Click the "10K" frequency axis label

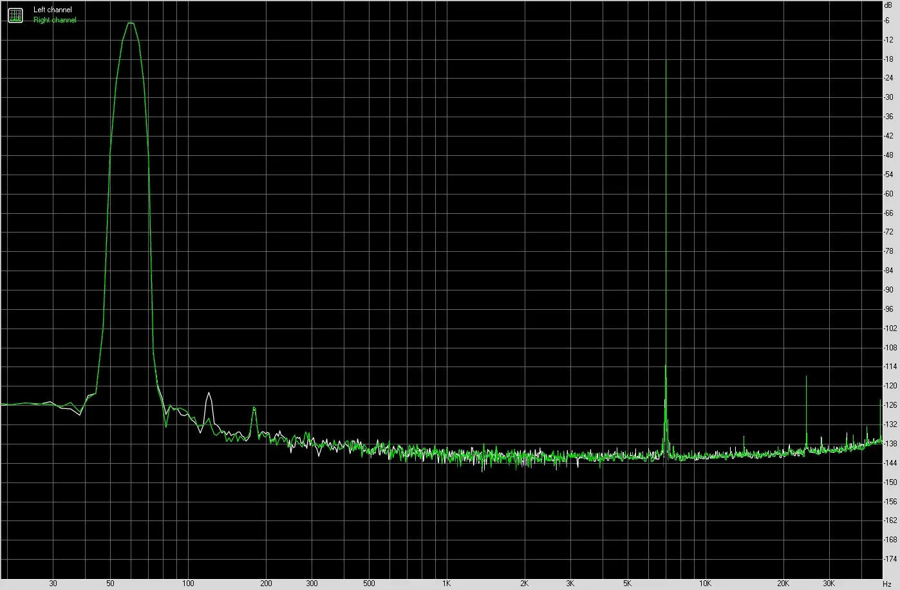tap(705, 584)
